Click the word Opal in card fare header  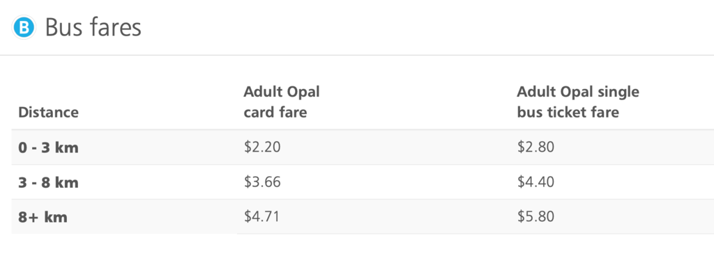tap(303, 92)
